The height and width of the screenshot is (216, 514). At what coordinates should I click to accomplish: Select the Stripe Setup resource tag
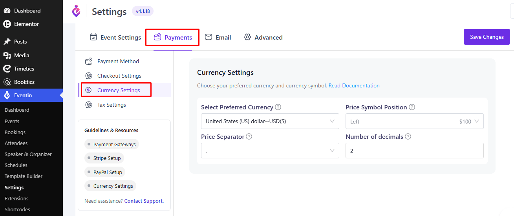click(104, 158)
